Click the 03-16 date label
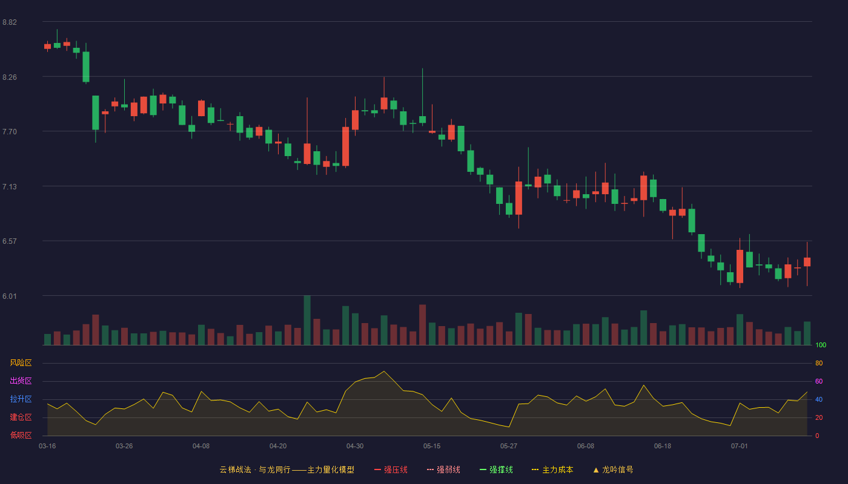The height and width of the screenshot is (484, 848). pyautogui.click(x=47, y=446)
